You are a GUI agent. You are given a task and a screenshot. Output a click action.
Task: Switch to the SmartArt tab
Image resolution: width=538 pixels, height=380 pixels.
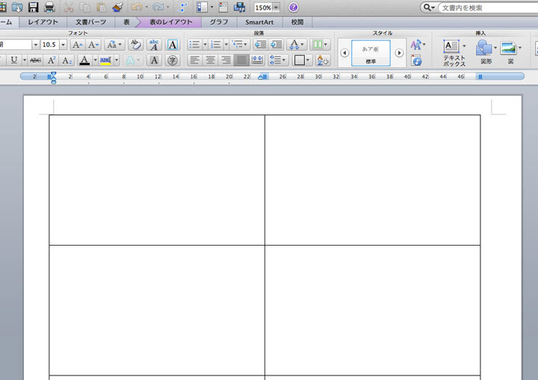[259, 22]
